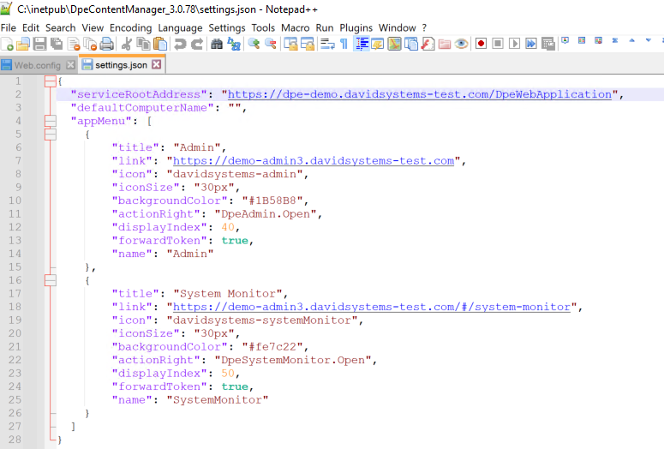Collapse the appMenu array fold marker
664x449 pixels.
[50, 122]
